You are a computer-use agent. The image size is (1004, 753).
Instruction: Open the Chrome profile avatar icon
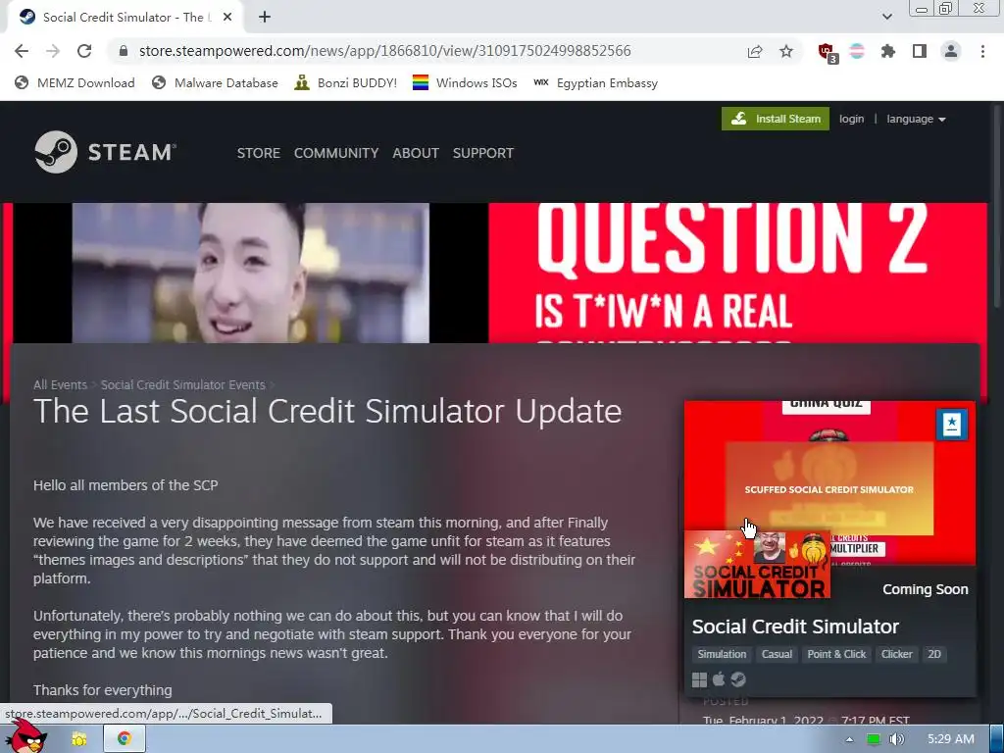click(951, 51)
